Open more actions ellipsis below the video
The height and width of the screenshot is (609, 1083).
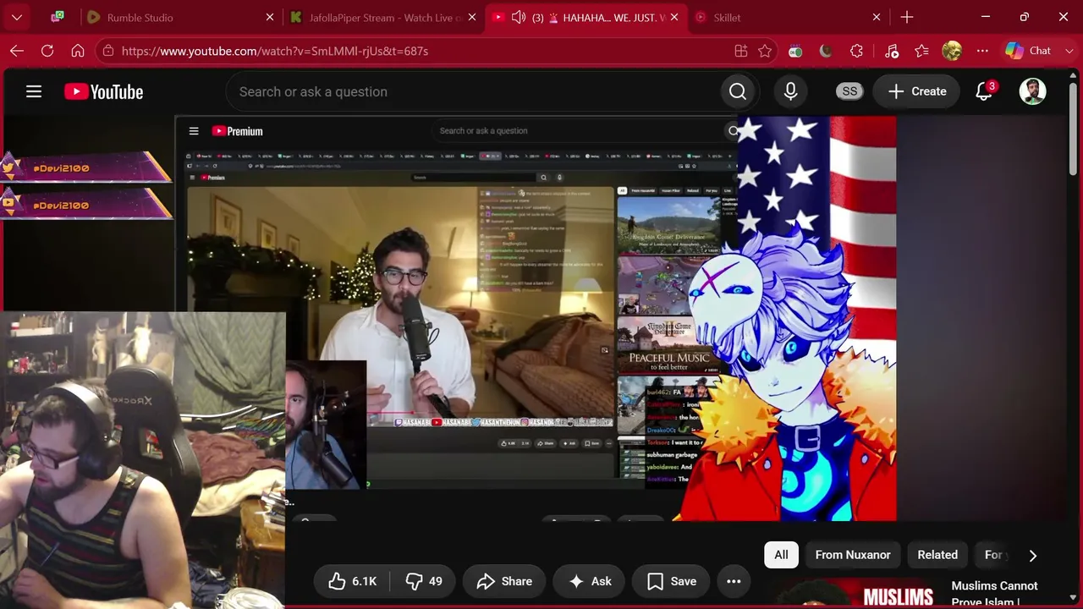coord(734,581)
